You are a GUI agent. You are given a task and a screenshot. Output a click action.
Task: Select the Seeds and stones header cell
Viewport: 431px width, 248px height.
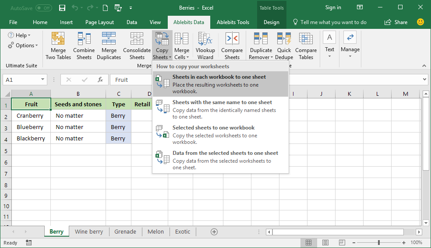(x=78, y=104)
